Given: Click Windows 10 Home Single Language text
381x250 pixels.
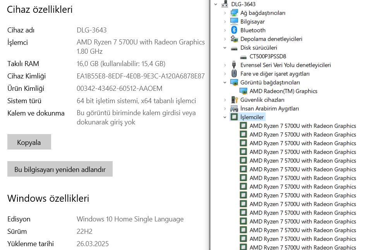Looking at the screenshot, I should pyautogui.click(x=130, y=219).
